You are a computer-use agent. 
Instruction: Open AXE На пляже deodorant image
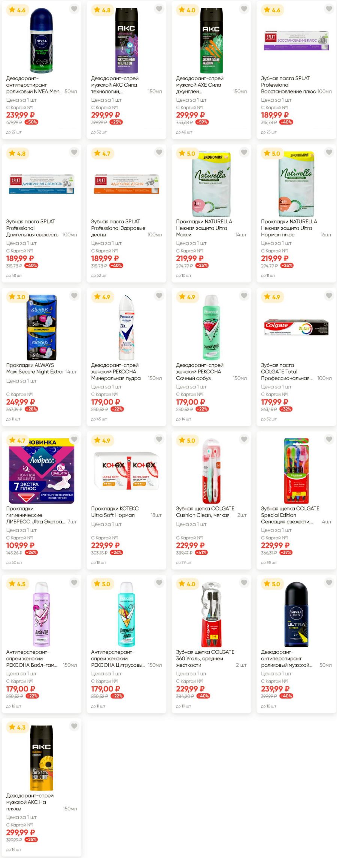tap(42, 758)
